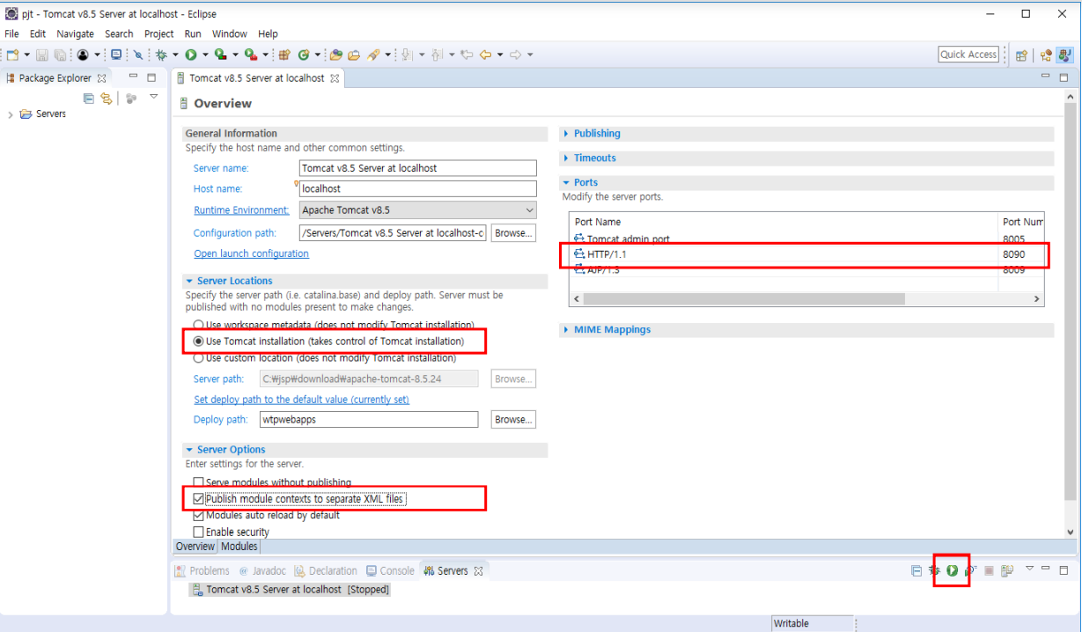The height and width of the screenshot is (632, 1082).
Task: Click Collapse All in Package Explorer
Action: tap(88, 99)
